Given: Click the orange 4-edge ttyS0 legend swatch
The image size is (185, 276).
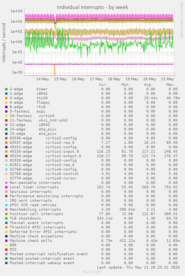Looking at the screenshot, I should click(x=6, y=98).
